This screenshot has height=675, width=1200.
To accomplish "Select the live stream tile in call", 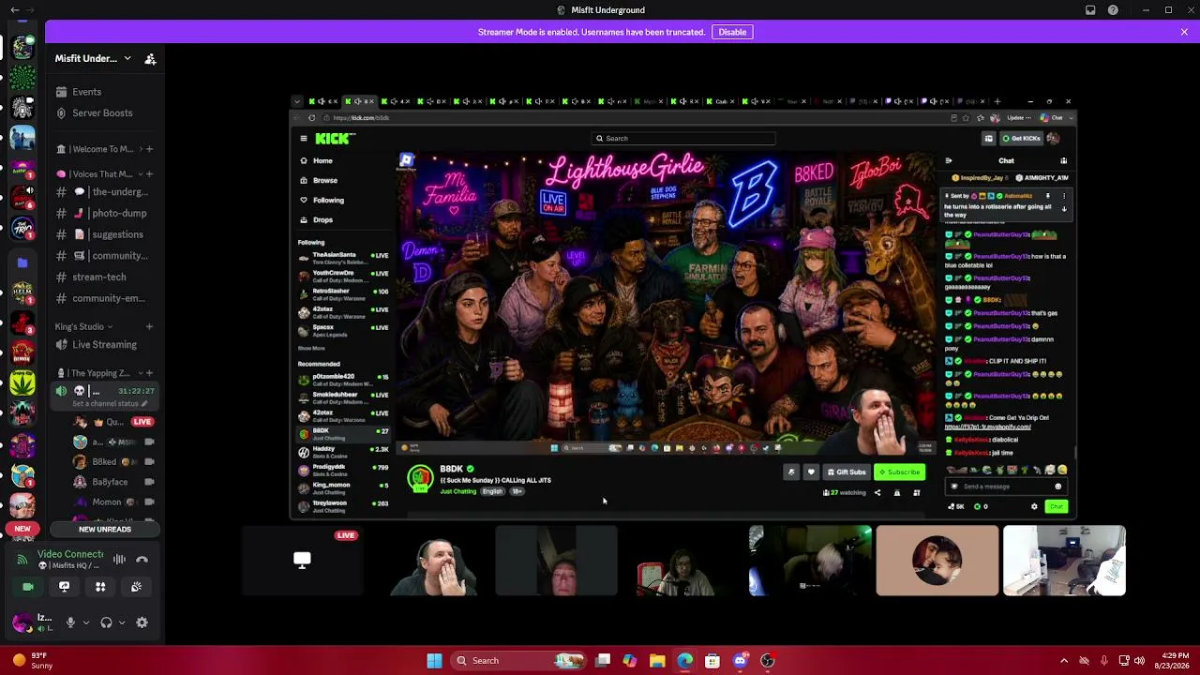I will coord(302,561).
